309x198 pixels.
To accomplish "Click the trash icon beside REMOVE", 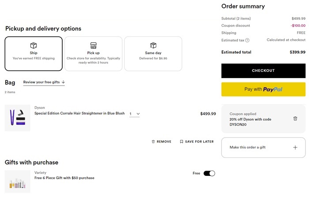I will [x=153, y=142].
